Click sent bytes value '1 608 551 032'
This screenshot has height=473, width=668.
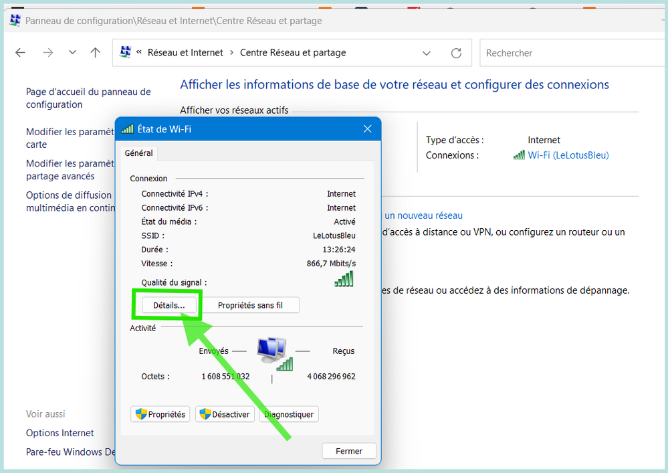(225, 376)
